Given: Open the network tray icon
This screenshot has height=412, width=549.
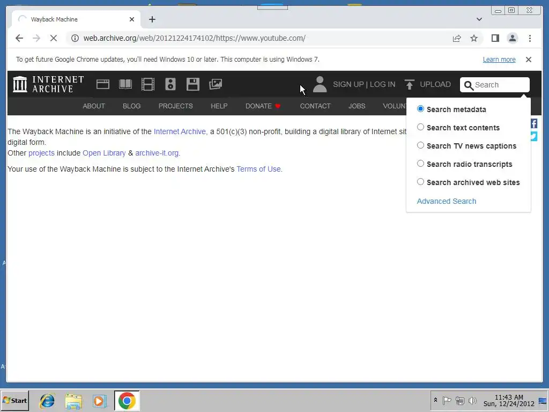Looking at the screenshot, I should click(459, 400).
